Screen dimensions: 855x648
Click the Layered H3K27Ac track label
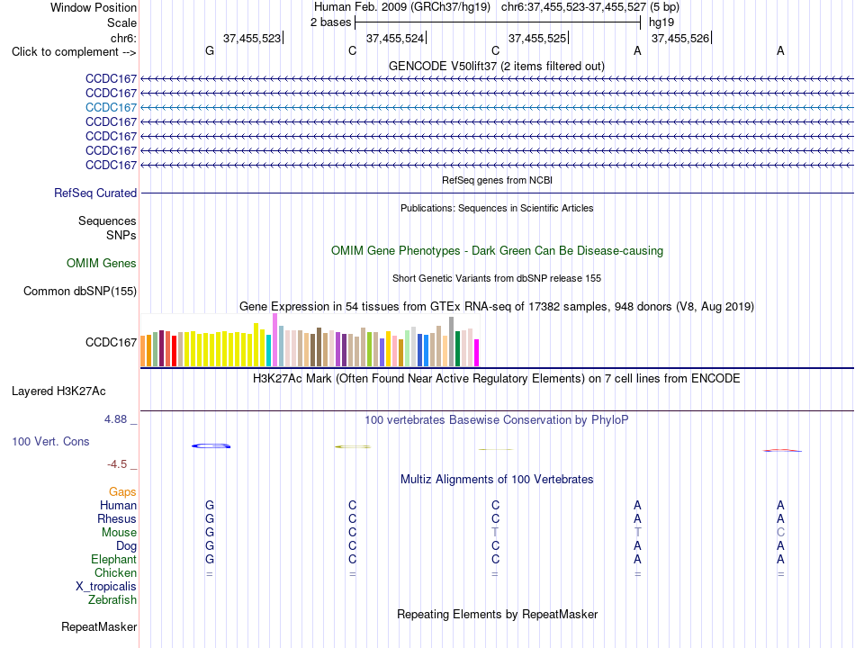click(58, 391)
